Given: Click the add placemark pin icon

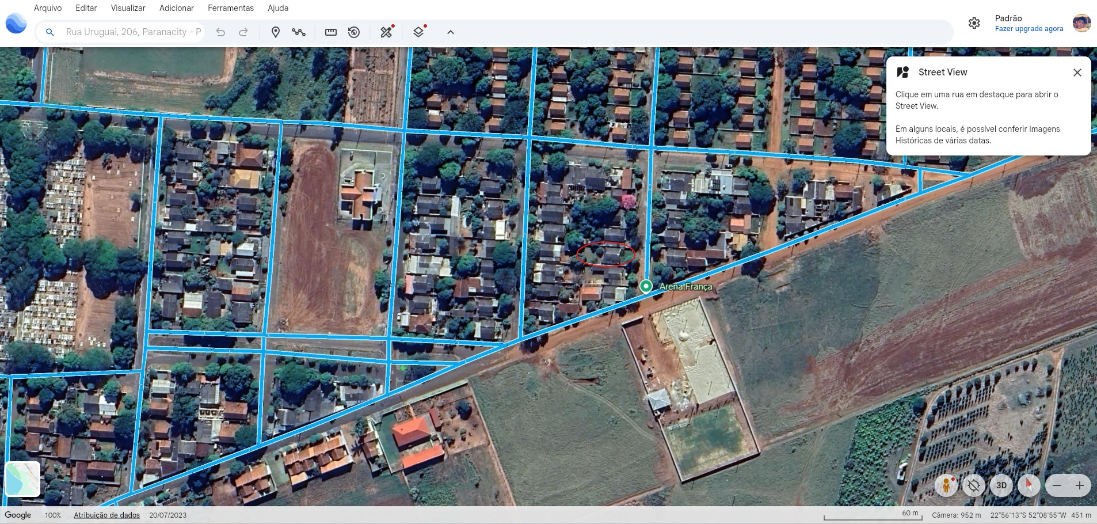Looking at the screenshot, I should pos(276,32).
